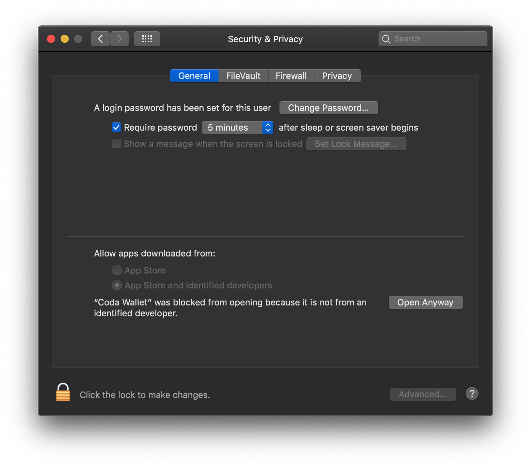Go back with the left arrow button

pos(100,39)
